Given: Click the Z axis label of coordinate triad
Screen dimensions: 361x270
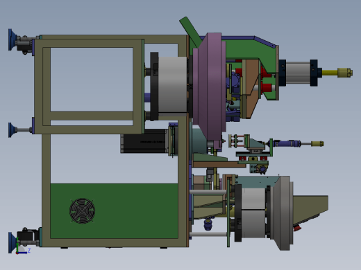Looking at the screenshot, I should click(x=29, y=250).
